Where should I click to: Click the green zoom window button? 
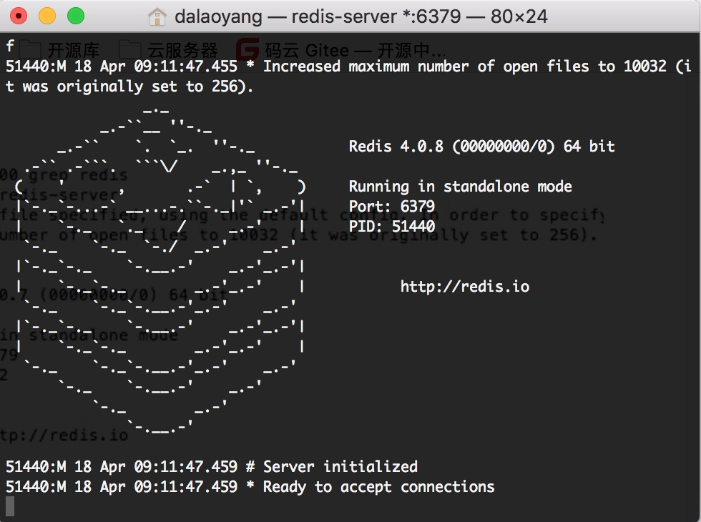point(76,16)
